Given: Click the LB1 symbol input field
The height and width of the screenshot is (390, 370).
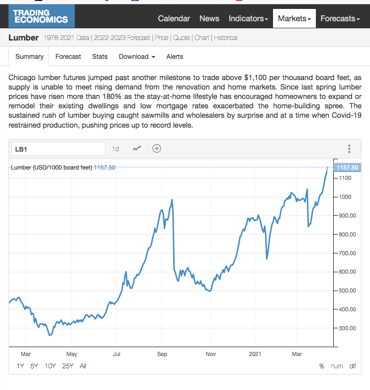Looking at the screenshot, I should point(58,149).
